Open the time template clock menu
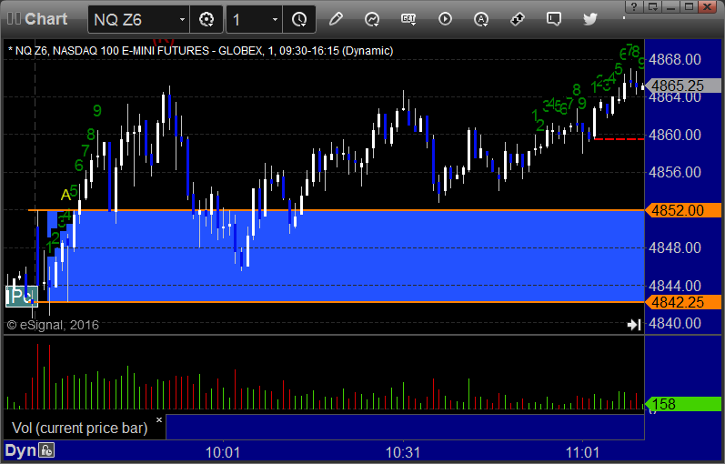Viewport: 725px width, 464px height. tap(299, 19)
